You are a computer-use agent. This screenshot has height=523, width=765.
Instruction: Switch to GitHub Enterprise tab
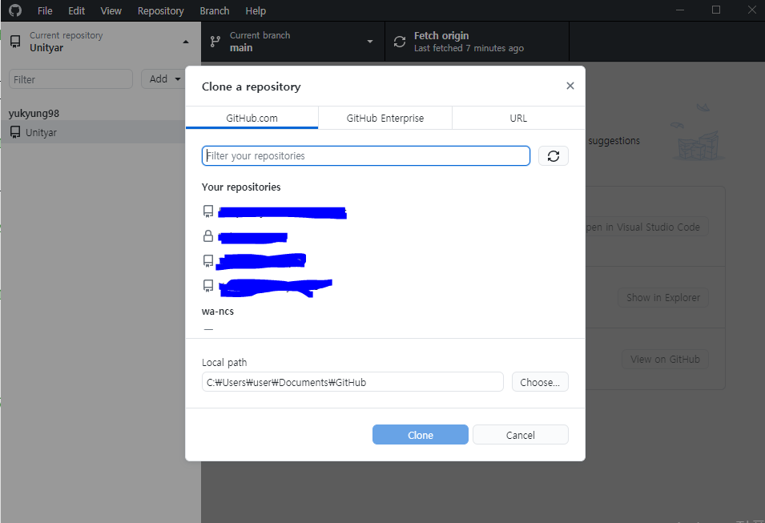385,118
